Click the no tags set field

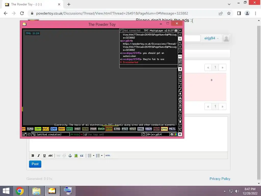(x=112, y=134)
